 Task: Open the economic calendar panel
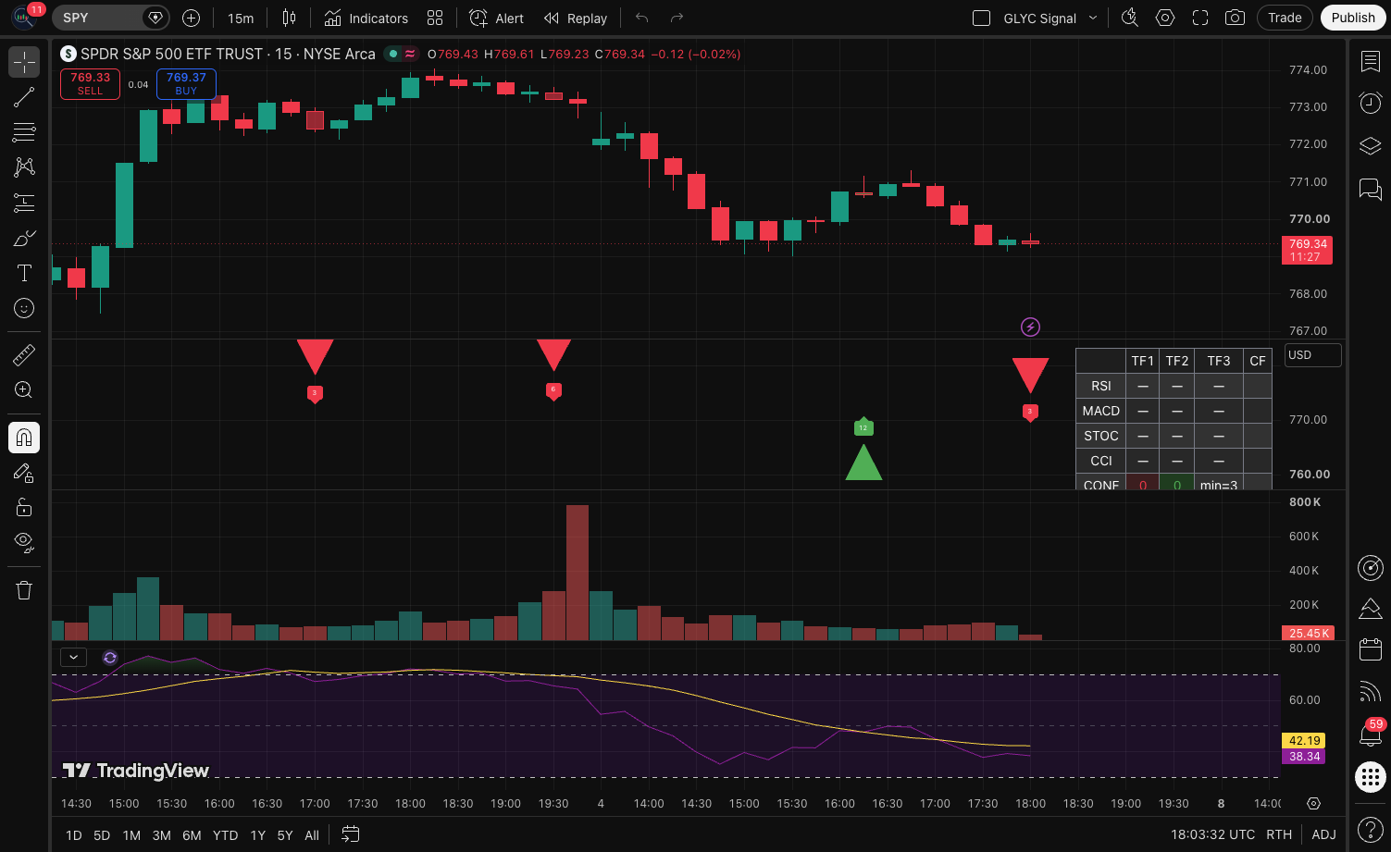click(x=1370, y=649)
